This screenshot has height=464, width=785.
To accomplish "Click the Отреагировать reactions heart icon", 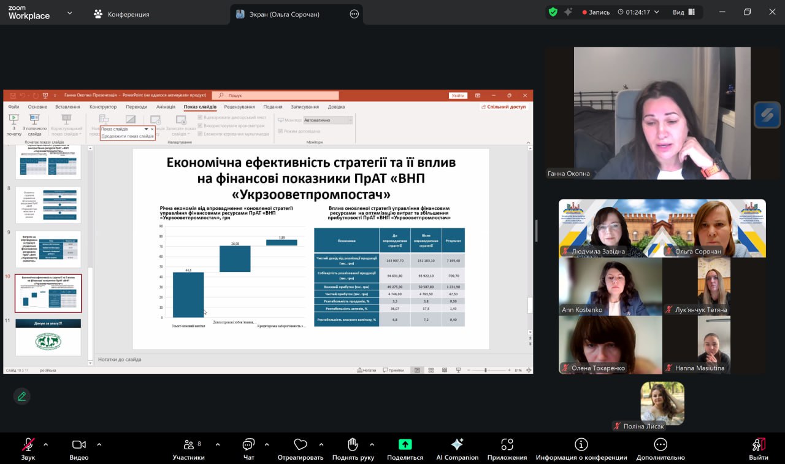I will (x=301, y=445).
